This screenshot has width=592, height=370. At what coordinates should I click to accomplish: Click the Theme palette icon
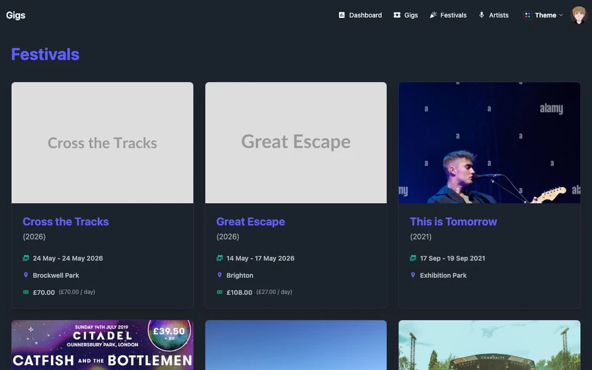(527, 15)
